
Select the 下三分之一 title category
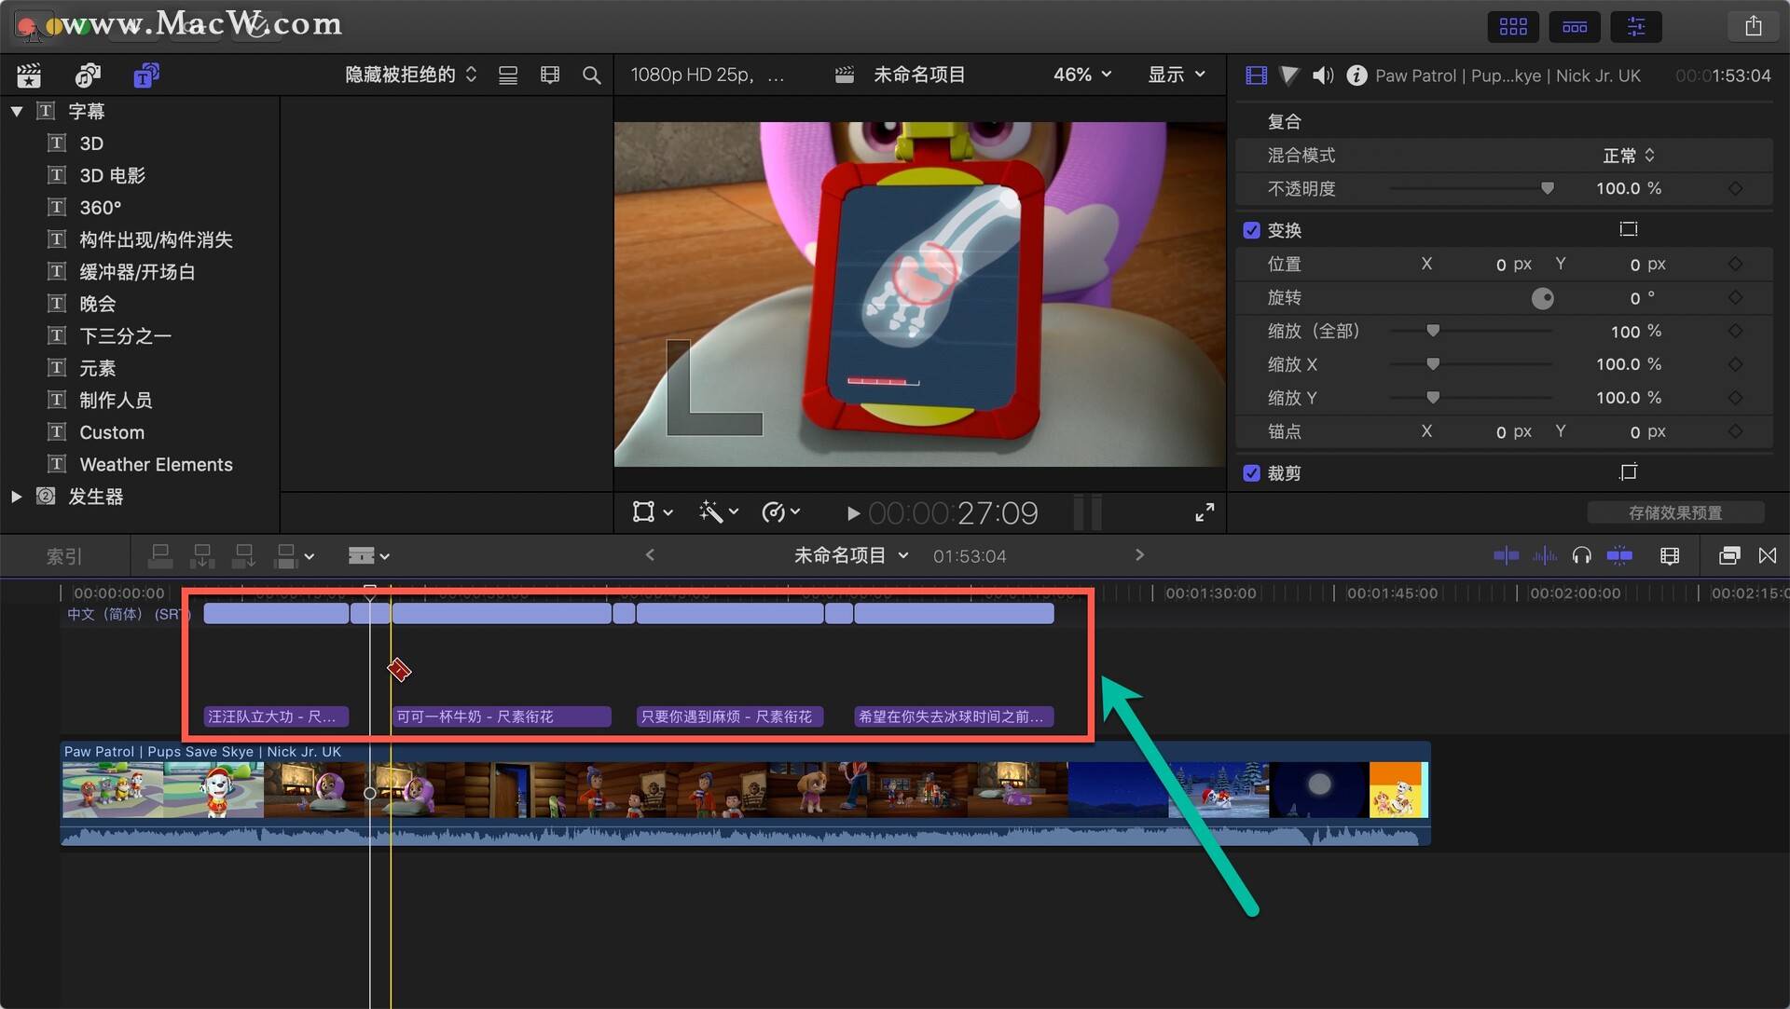coord(125,335)
